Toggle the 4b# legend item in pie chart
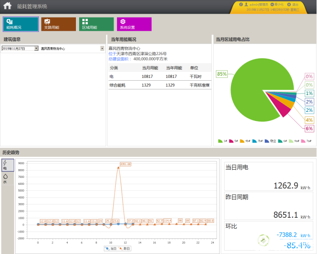This screenshot has height=254, width=317. click(245, 141)
